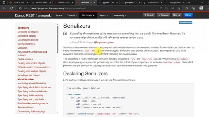The height and width of the screenshot is (117, 209).
Task: Expand the API Guide dropdown menu
Action: click(88, 15)
